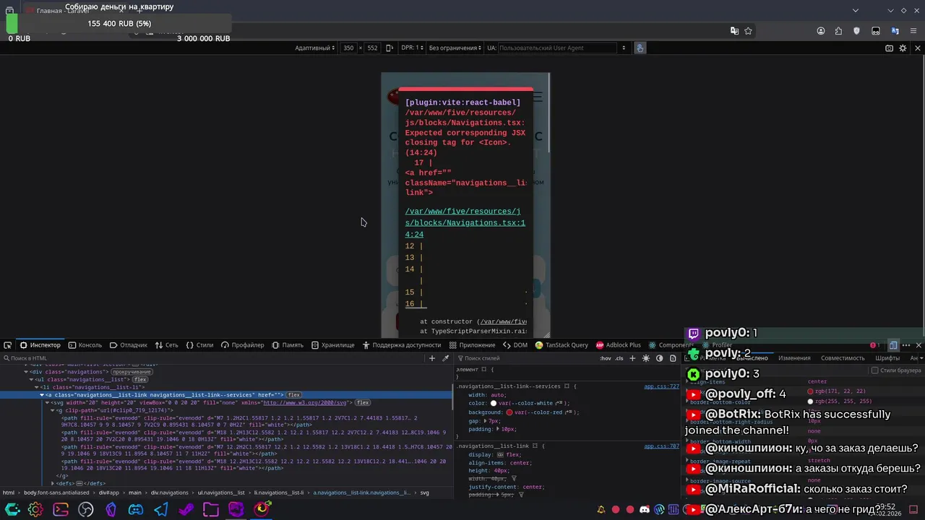Toggle print media simulation icon
Viewport: 925px width, 520px height.
673,358
